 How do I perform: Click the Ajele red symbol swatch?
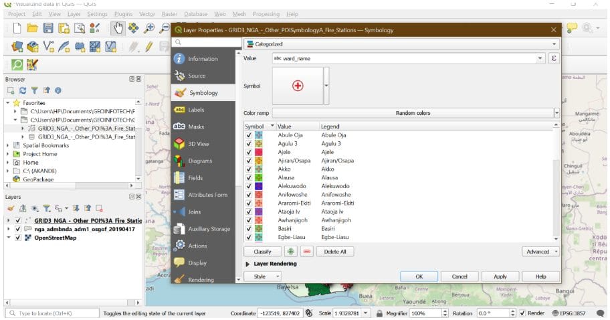click(x=258, y=152)
